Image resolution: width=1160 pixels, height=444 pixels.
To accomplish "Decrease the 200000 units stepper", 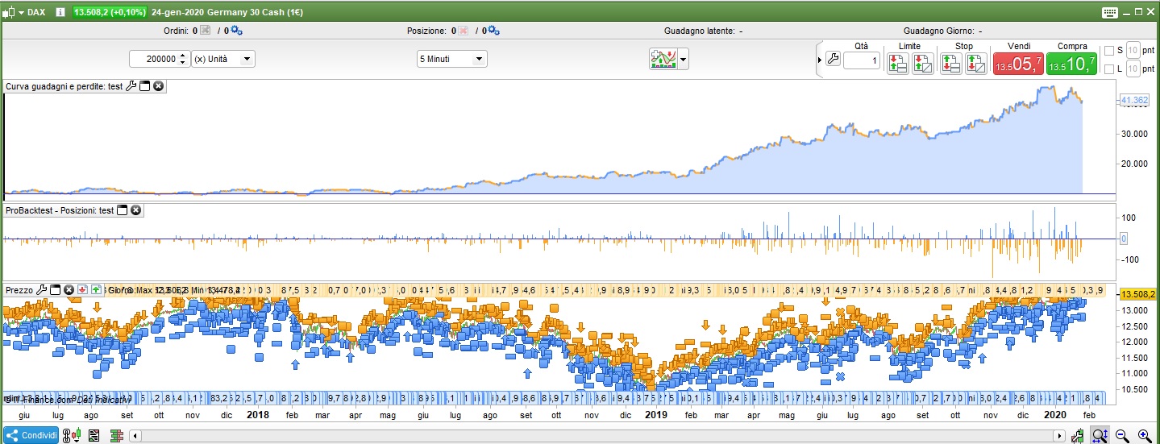I will pos(183,63).
